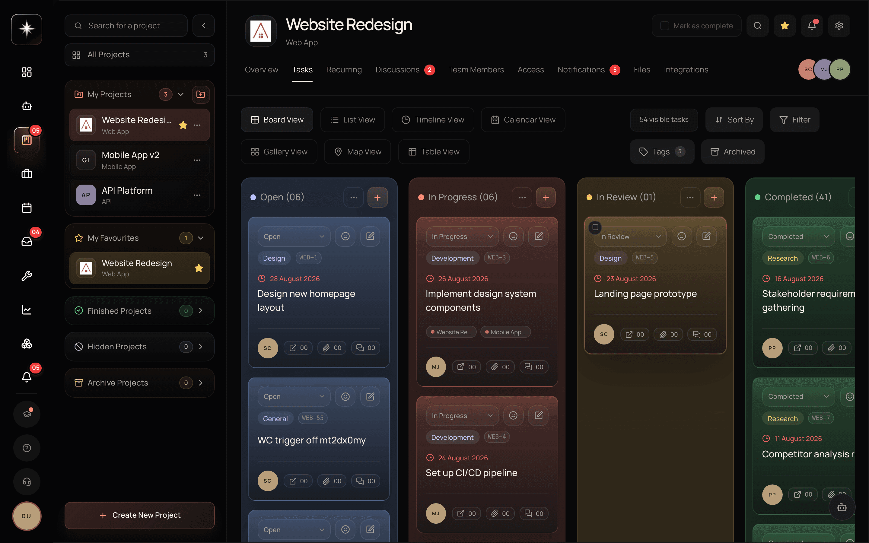The height and width of the screenshot is (543, 869).
Task: Open the Notifications tab
Action: (589, 70)
